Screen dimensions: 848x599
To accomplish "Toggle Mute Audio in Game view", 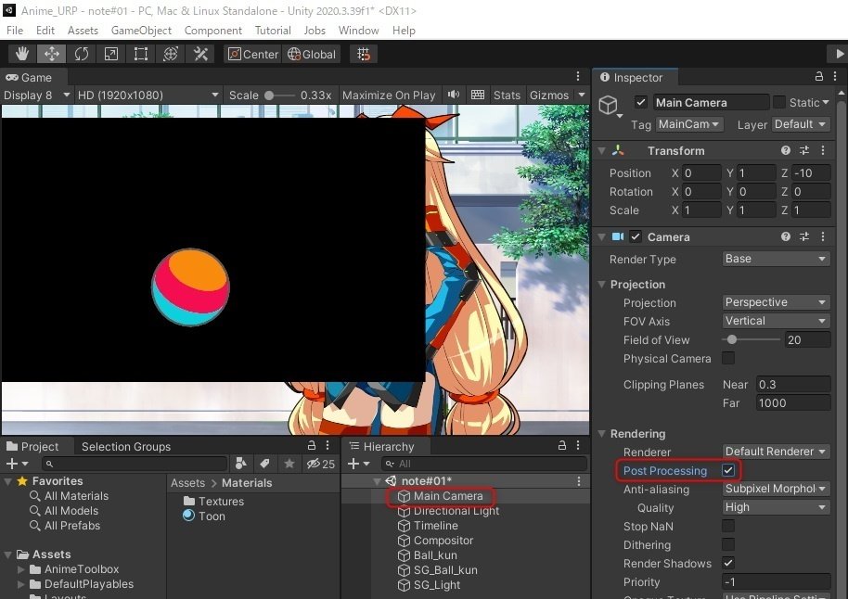I will (x=454, y=96).
